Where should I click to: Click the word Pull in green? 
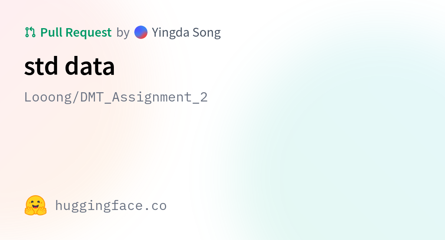(x=51, y=33)
